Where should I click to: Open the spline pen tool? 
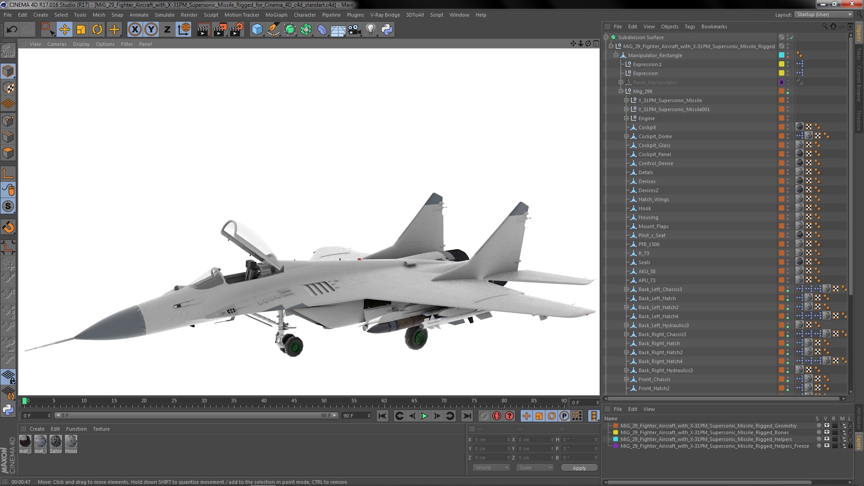click(273, 30)
